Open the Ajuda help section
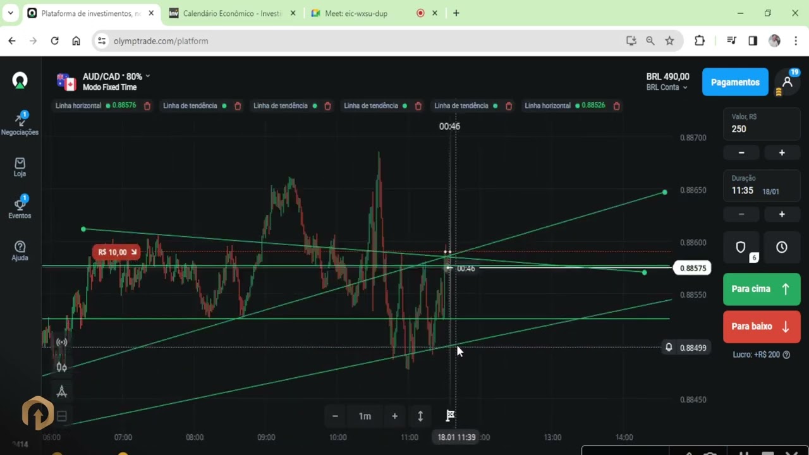The height and width of the screenshot is (455, 809). [x=20, y=251]
